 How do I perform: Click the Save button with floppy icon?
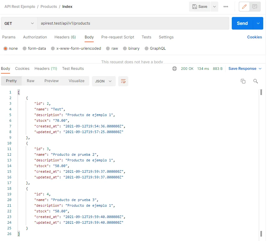(200, 7)
